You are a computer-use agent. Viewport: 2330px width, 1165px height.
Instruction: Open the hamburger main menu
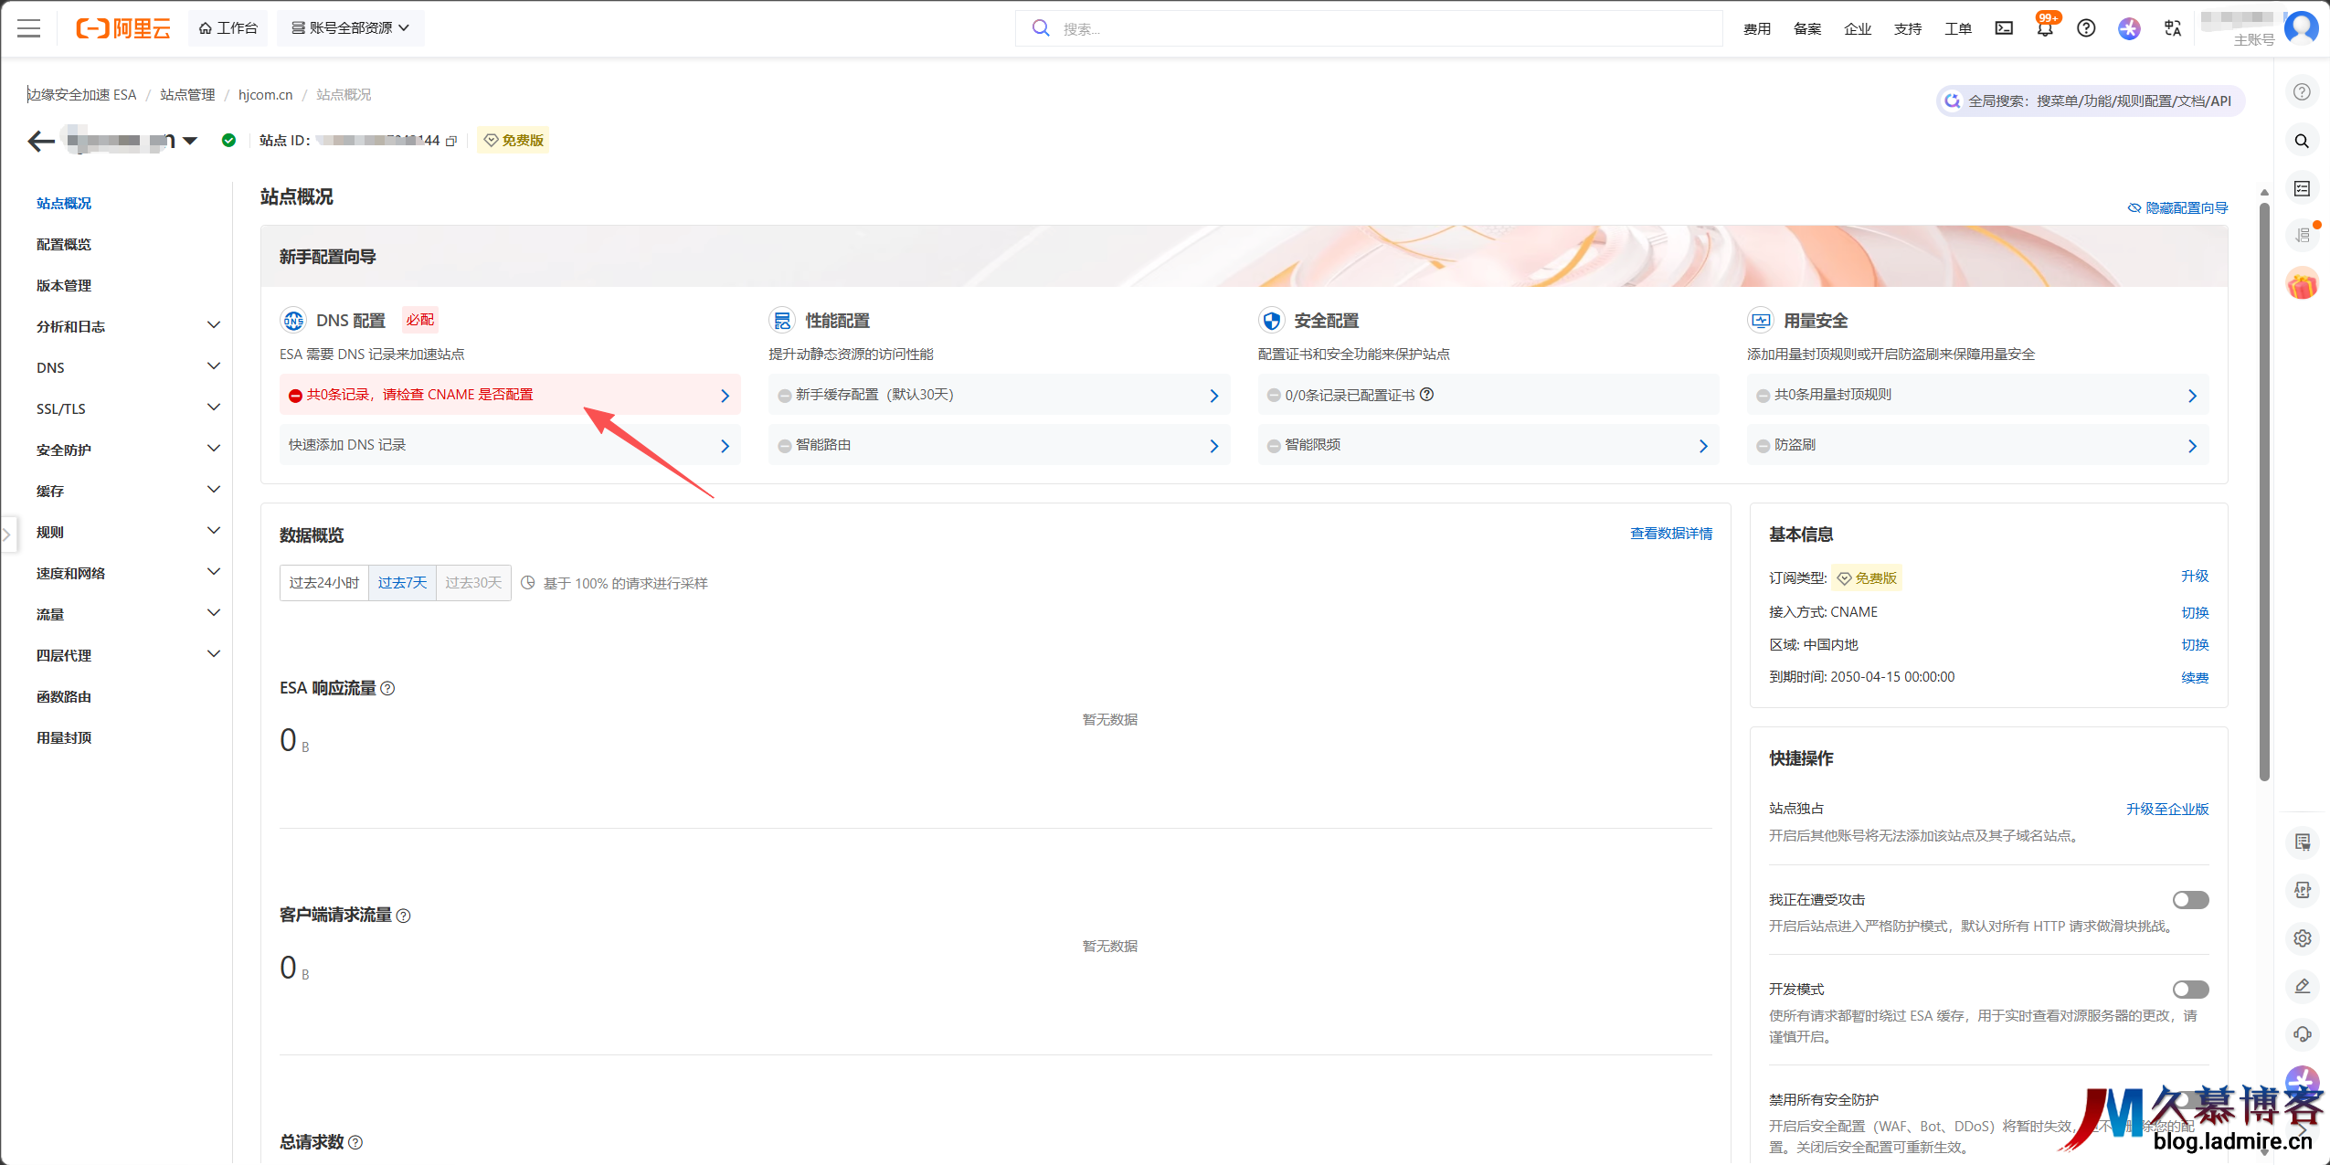pos(29,28)
